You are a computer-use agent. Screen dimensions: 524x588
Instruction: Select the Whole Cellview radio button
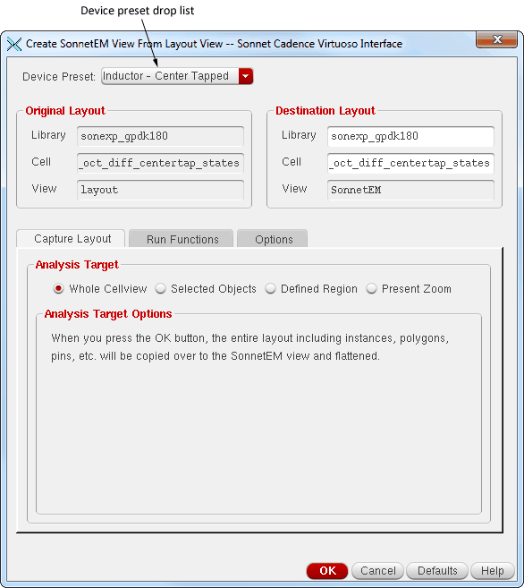[58, 289]
